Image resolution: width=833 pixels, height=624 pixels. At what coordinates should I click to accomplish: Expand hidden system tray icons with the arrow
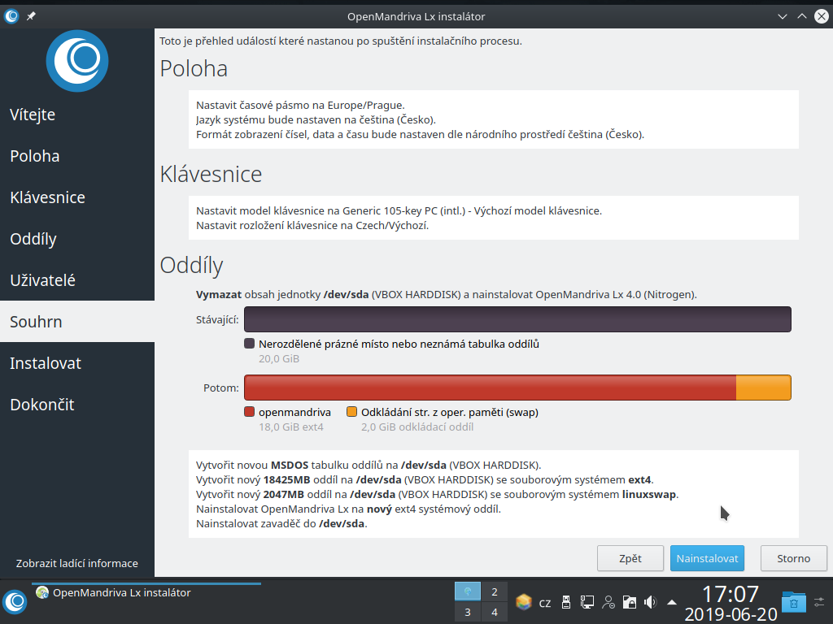coord(672,602)
